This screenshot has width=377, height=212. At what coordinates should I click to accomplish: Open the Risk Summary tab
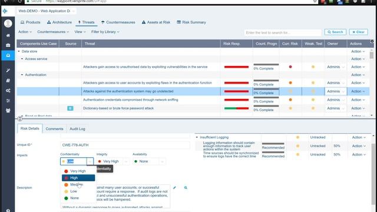click(191, 22)
